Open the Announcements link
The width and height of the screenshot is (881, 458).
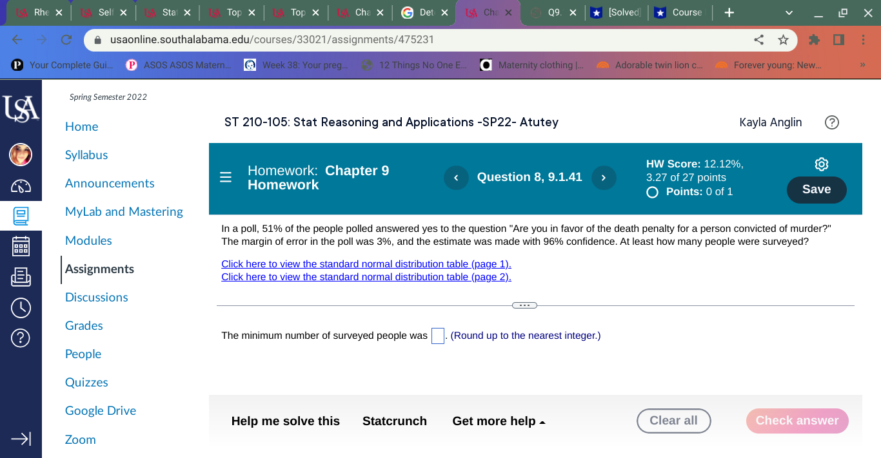pos(110,184)
